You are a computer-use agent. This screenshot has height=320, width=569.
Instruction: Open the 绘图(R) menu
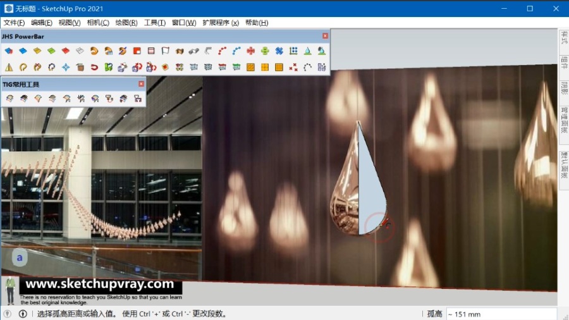coord(126,23)
